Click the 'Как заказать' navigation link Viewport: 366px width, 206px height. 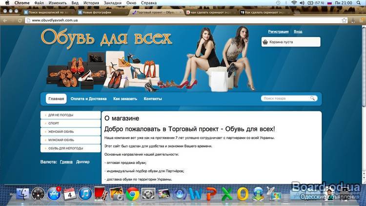click(125, 99)
